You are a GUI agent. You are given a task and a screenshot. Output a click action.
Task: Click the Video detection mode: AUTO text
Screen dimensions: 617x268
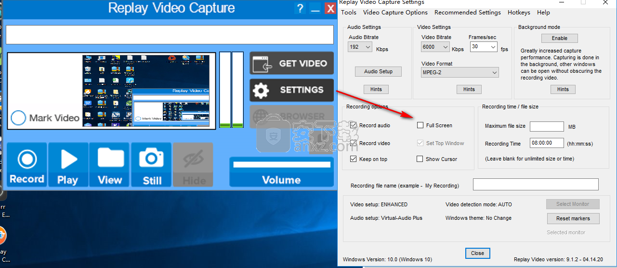tap(479, 204)
